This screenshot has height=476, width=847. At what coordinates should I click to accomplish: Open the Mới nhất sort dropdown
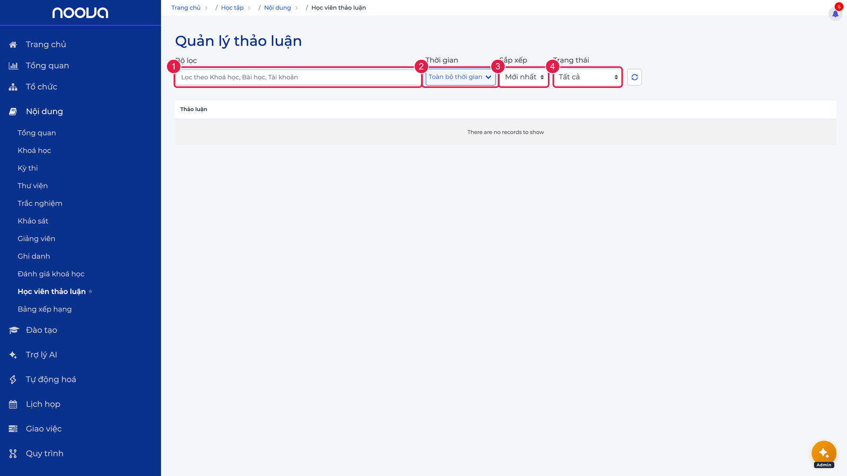coord(524,77)
